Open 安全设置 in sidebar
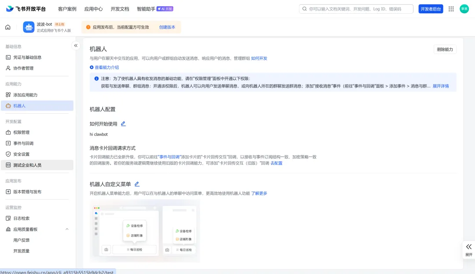The width and height of the screenshot is (475, 274). click(37, 155)
